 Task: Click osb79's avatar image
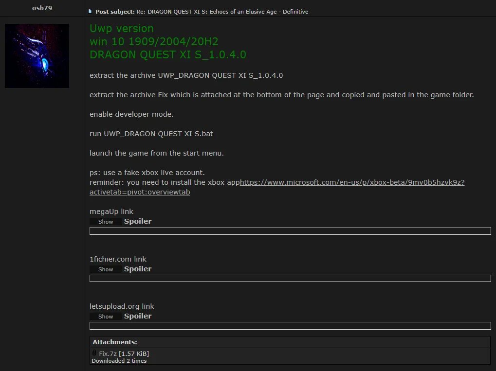click(x=37, y=56)
